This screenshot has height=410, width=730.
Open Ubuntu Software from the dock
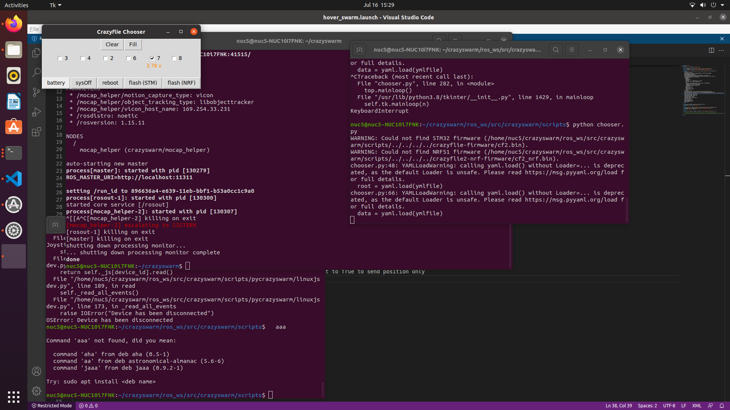point(14,127)
